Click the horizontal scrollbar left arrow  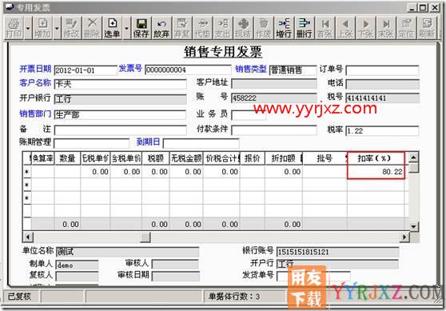coord(28,237)
